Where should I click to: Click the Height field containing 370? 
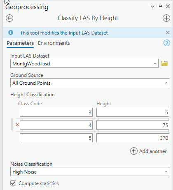pos(133,138)
